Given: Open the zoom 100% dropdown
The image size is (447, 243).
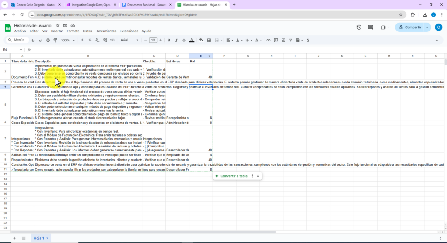Looking at the screenshot, I should tap(68, 40).
